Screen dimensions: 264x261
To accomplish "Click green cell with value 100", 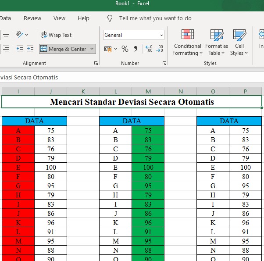I will [148, 167].
